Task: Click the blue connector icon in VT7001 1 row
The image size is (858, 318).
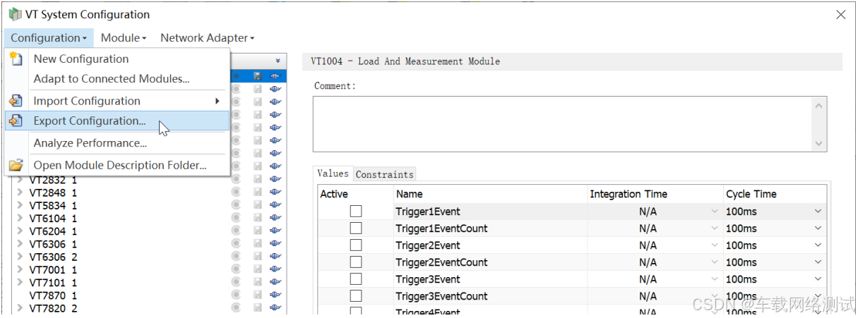Action: click(275, 270)
